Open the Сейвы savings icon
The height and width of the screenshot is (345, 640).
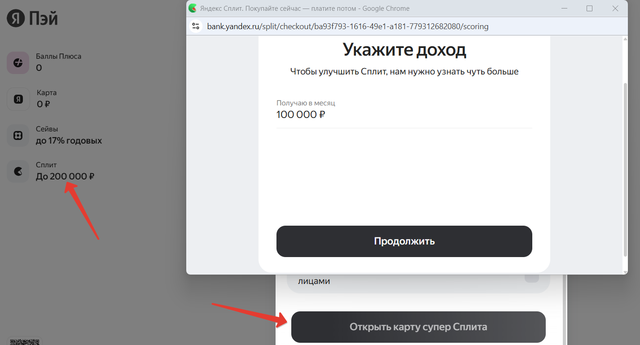(18, 135)
